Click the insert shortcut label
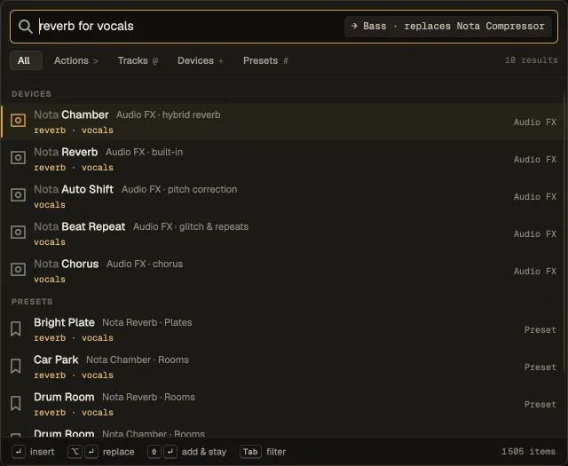Screen dimensions: 568x466 [x=42, y=452]
